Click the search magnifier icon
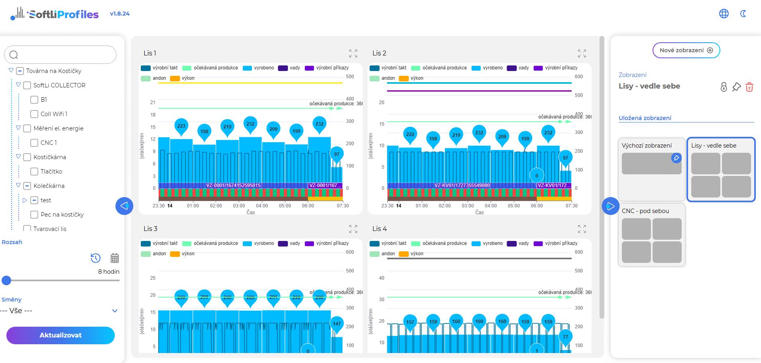This screenshot has height=363, width=761. [x=14, y=55]
